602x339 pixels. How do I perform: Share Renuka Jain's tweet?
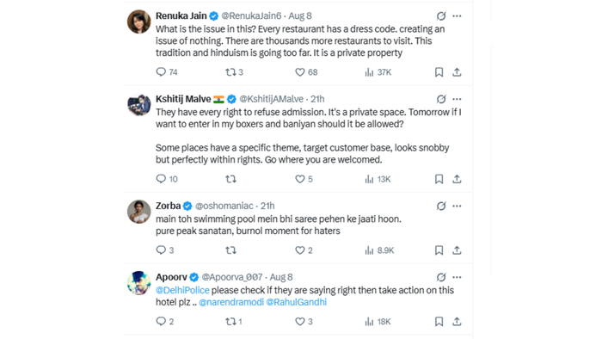(457, 72)
